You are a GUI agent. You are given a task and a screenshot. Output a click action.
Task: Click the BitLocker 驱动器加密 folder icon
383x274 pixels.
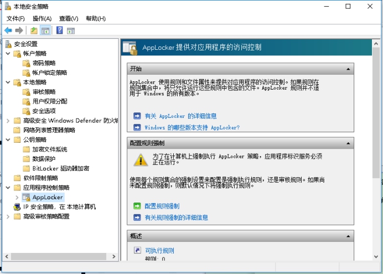[x=26, y=168]
